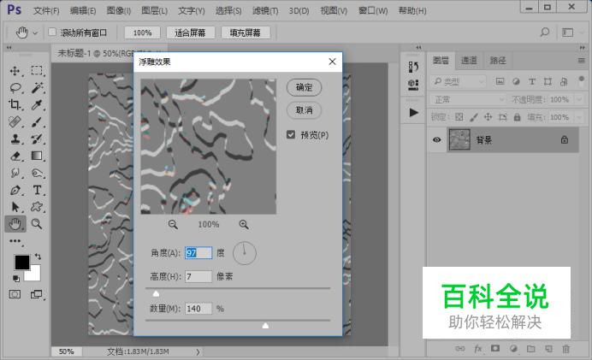Select the Eraser tool
The image size is (592, 360).
15,156
